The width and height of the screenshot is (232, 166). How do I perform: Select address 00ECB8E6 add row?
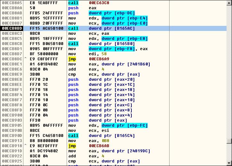point(113,69)
